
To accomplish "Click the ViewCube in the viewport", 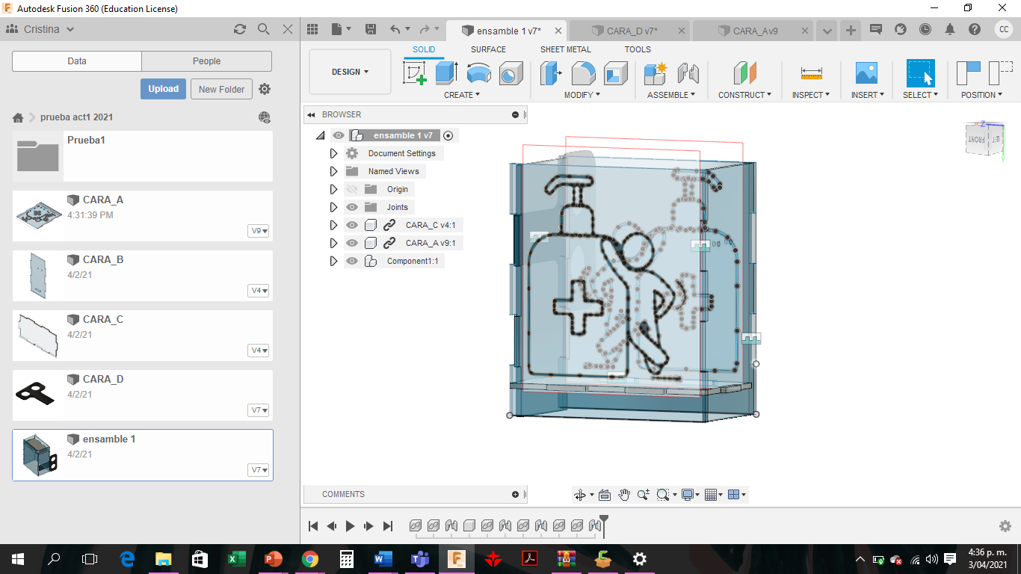I will [x=984, y=139].
